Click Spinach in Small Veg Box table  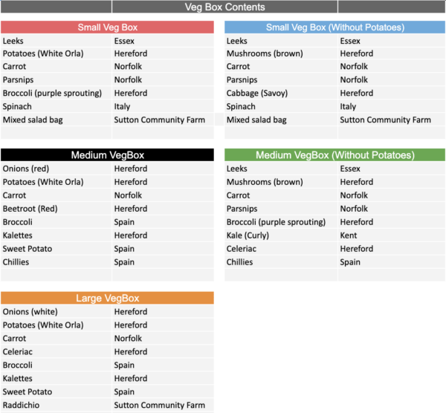click(x=18, y=107)
